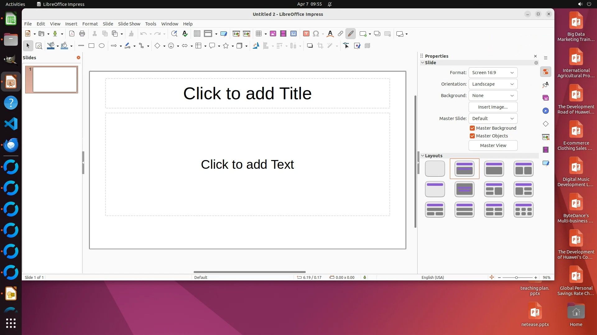Select the Ellipse drawing tool
The width and height of the screenshot is (597, 335).
102,46
